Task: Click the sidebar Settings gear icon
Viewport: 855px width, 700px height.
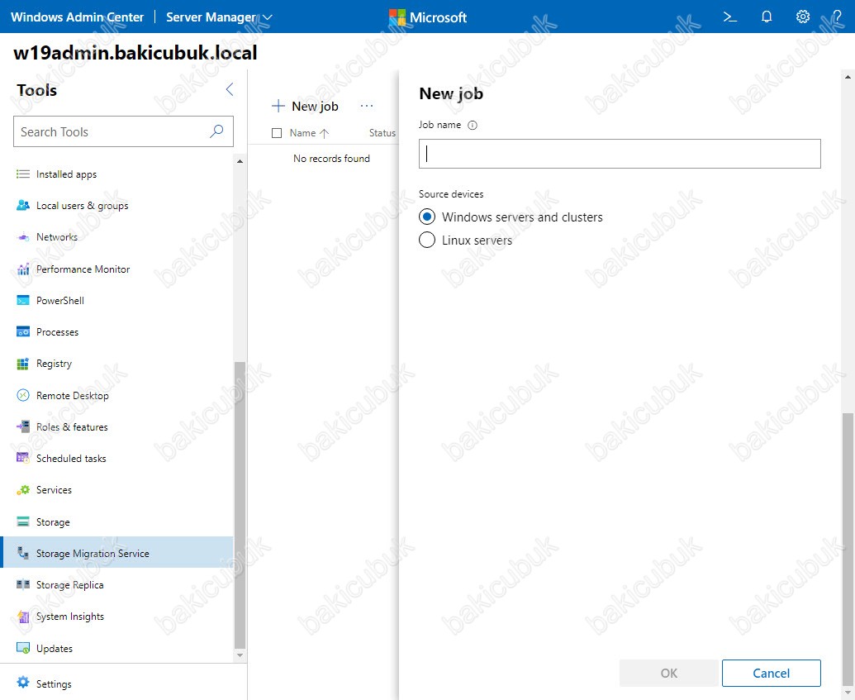Action: [x=23, y=682]
